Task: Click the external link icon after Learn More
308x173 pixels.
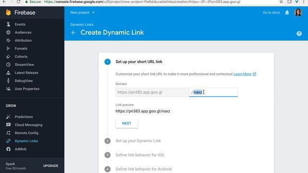Action: click(255, 74)
